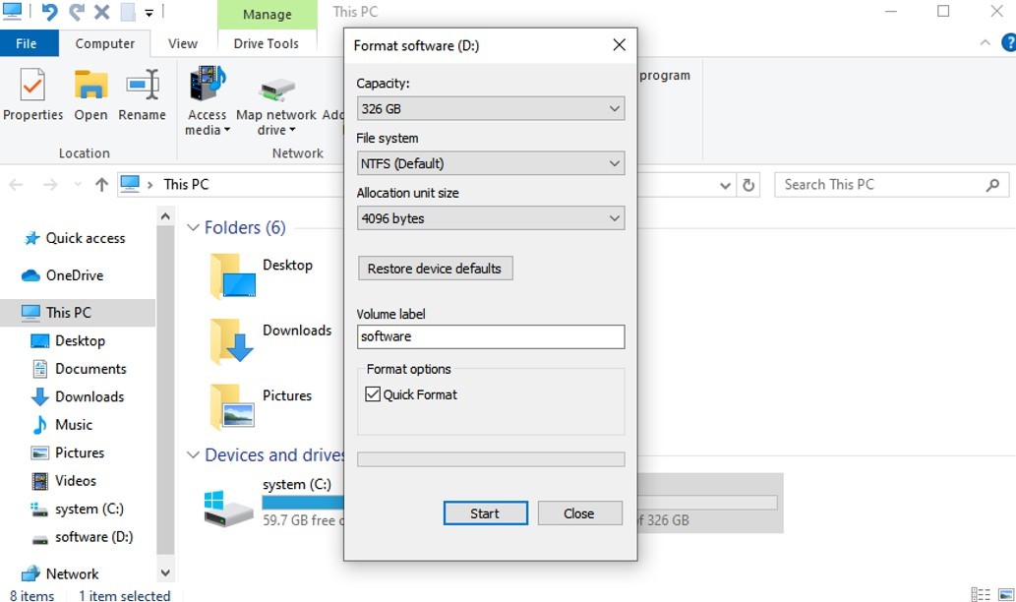Switch to the View ribbon tab
Image resolution: width=1016 pixels, height=602 pixels.
[x=182, y=43]
